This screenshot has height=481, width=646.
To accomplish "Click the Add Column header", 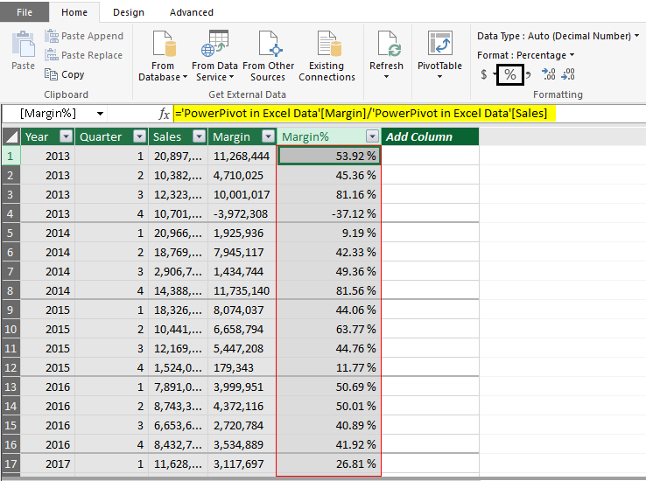I will tap(419, 136).
